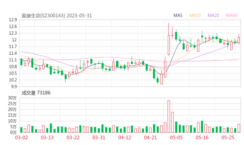Click the MA60 legend label
244x145 pixels.
pyautogui.click(x=231, y=15)
